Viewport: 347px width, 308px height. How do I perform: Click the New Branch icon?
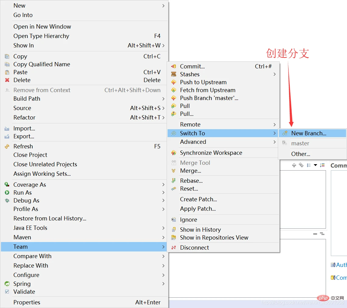pyautogui.click(x=285, y=133)
